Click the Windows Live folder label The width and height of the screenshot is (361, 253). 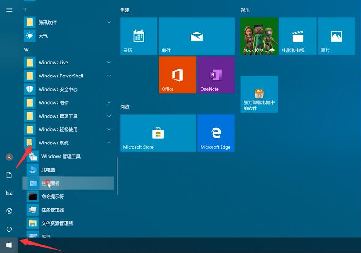(53, 62)
